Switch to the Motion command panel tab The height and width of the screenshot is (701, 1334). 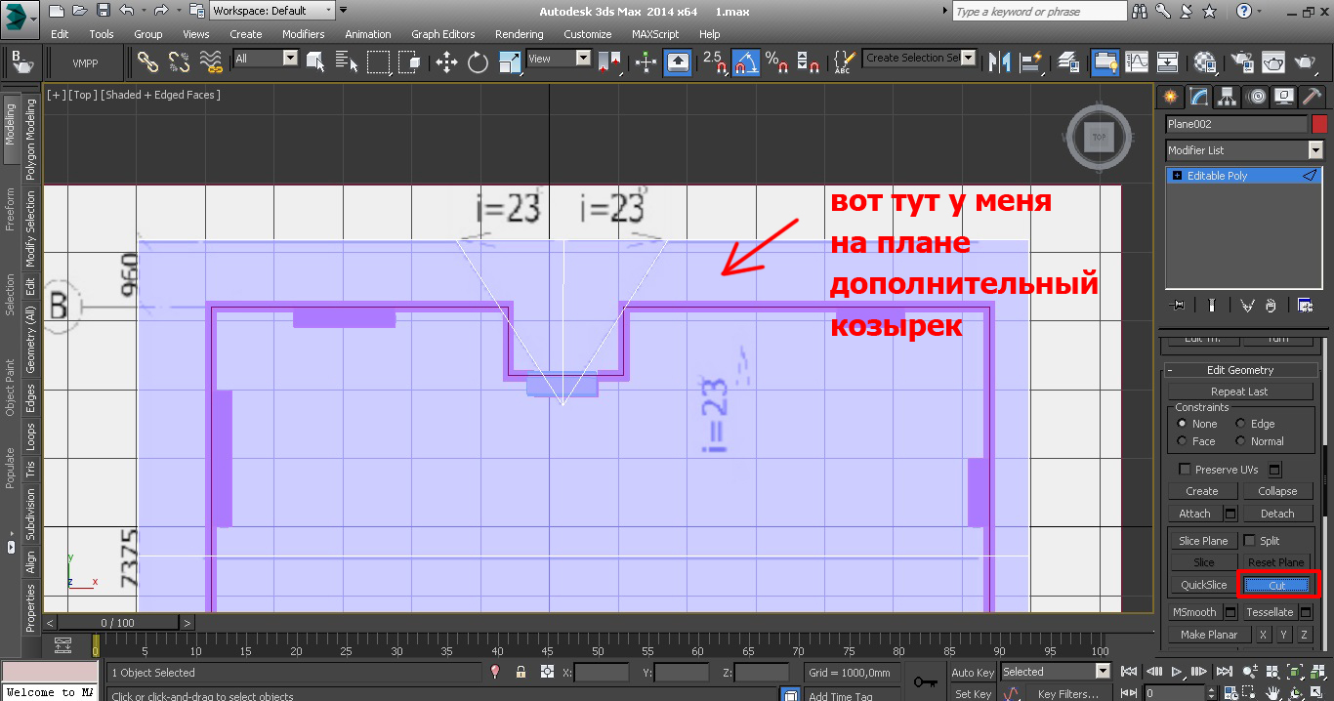(1257, 97)
